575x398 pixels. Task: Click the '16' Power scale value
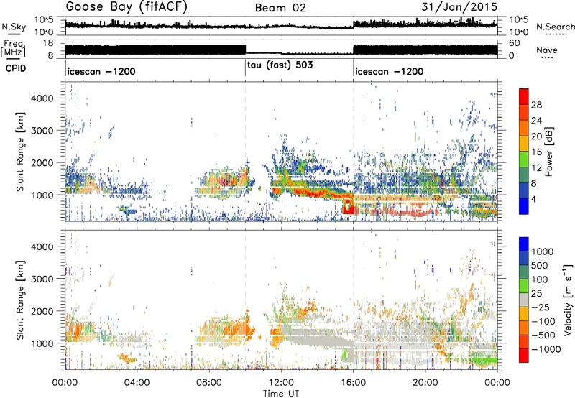coord(536,152)
